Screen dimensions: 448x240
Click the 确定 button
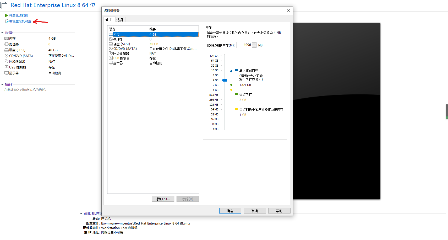pyautogui.click(x=230, y=211)
